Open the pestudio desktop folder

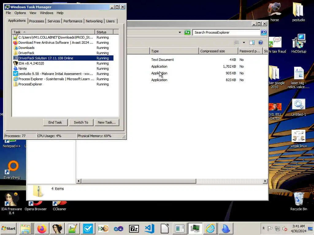(298, 12)
